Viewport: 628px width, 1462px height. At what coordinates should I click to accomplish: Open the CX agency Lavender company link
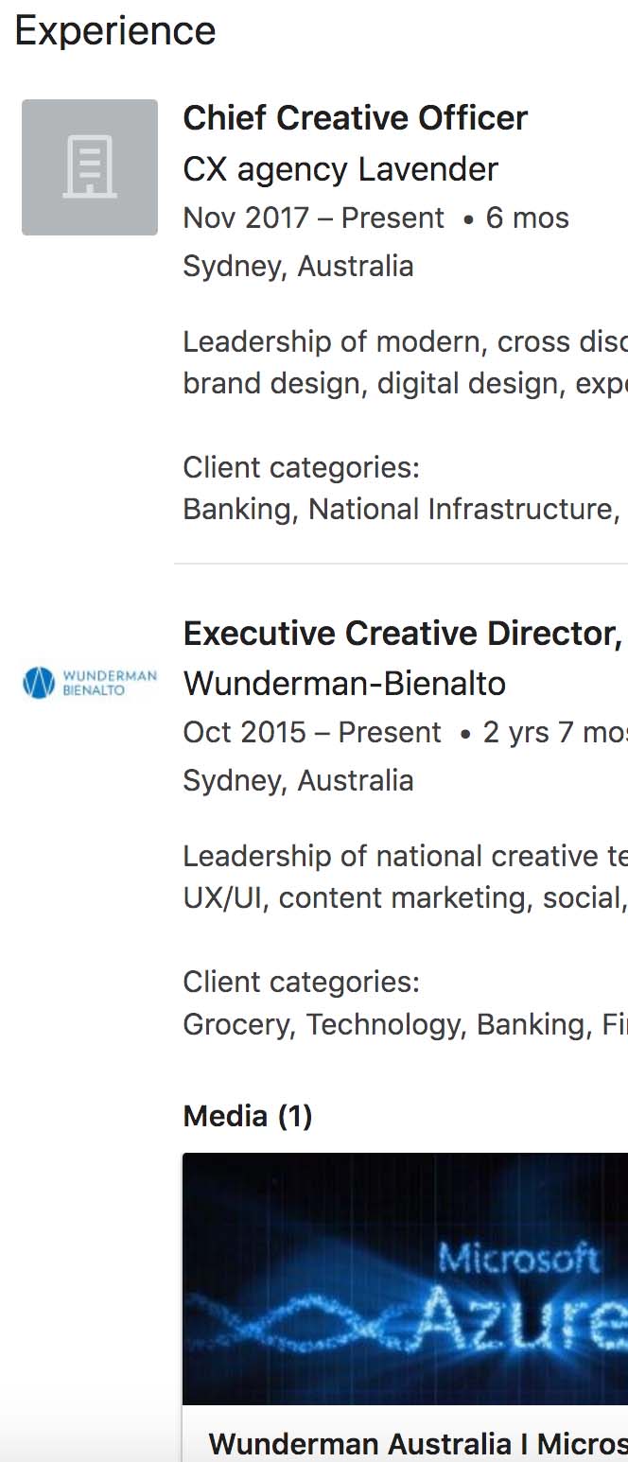point(340,169)
